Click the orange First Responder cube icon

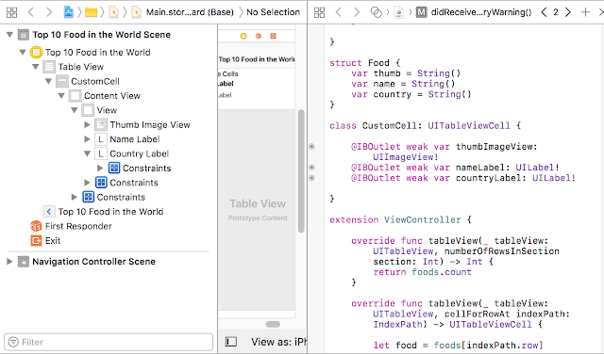tap(36, 226)
